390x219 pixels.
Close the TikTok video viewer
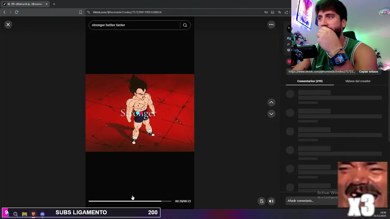[x=8, y=25]
